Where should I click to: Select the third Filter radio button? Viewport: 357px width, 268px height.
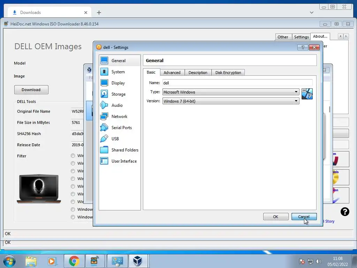(73, 171)
